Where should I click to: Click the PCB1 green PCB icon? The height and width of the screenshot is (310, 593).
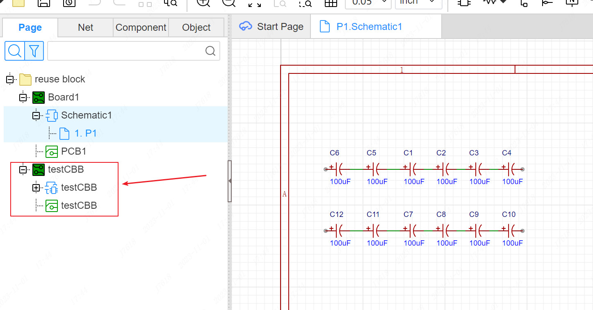coord(52,151)
